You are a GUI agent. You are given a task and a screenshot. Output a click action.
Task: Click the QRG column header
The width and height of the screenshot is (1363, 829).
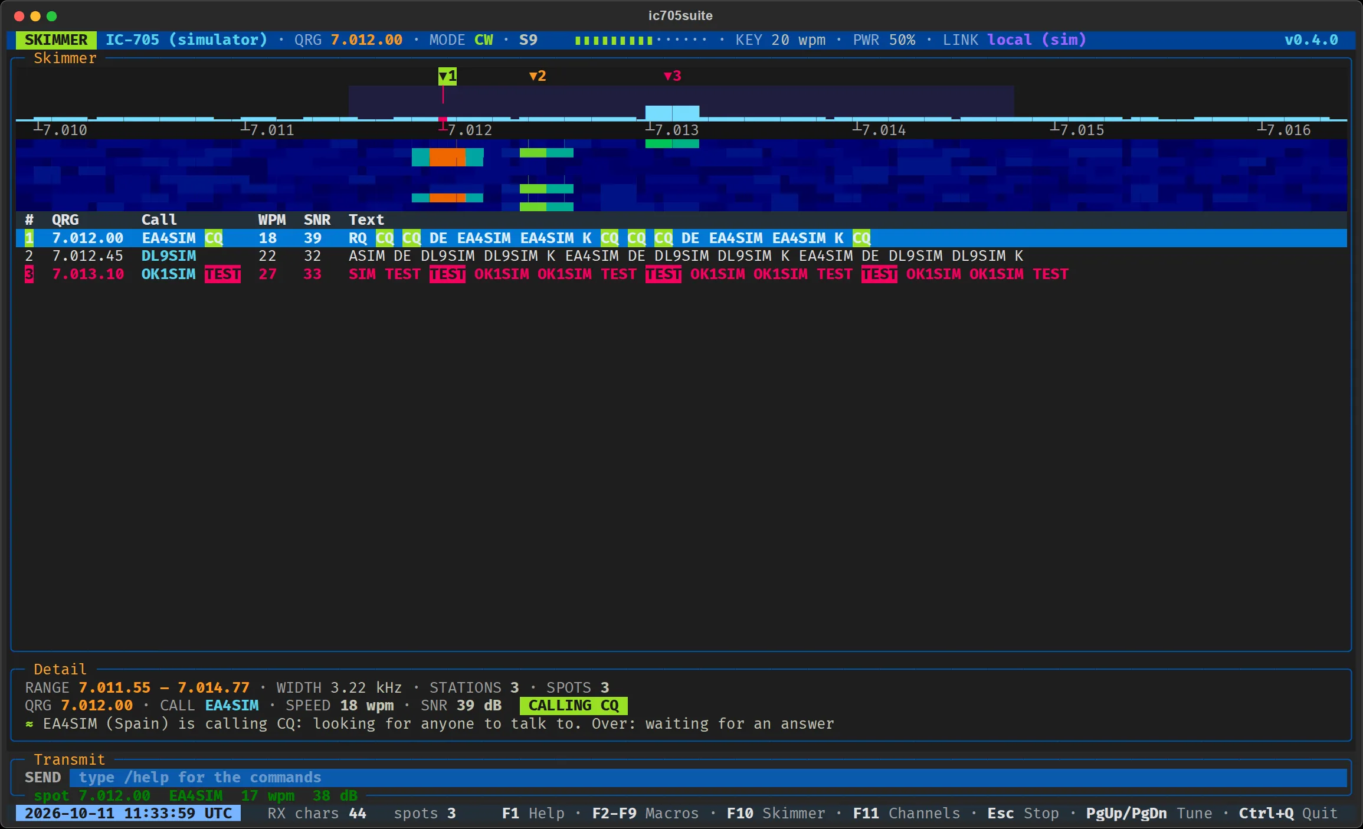(x=65, y=219)
